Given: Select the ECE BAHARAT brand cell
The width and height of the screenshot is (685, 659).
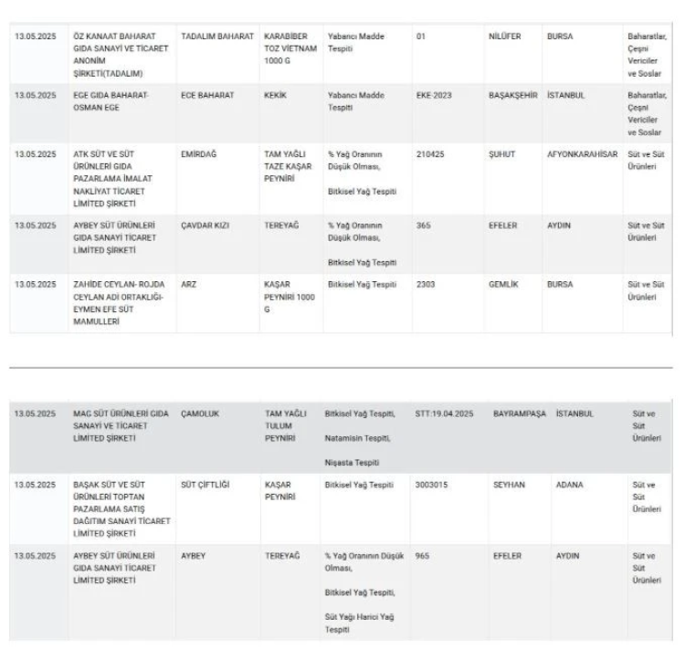Looking at the screenshot, I should (203, 95).
